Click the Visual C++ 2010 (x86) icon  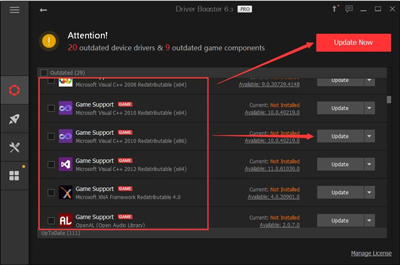tap(66, 136)
